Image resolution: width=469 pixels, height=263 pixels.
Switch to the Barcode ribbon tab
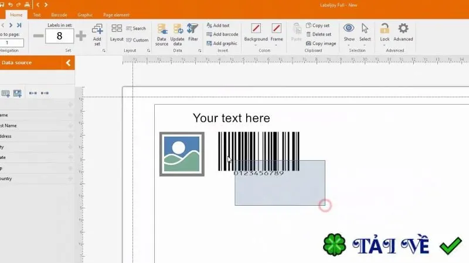click(x=59, y=15)
